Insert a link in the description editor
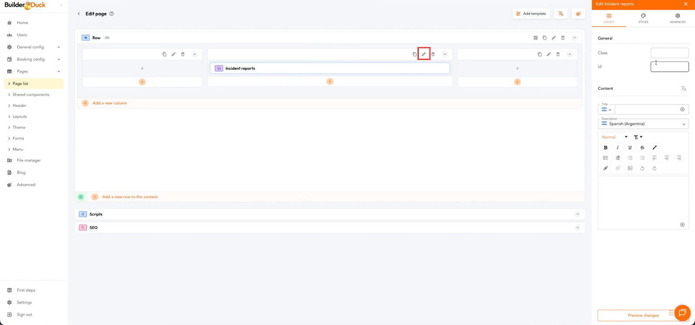 606,168
